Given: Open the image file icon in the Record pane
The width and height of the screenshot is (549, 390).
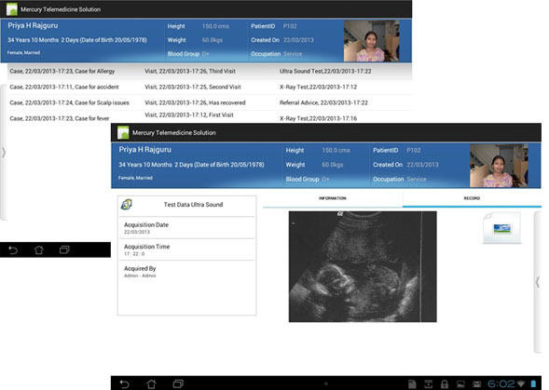Looking at the screenshot, I should pos(501,228).
